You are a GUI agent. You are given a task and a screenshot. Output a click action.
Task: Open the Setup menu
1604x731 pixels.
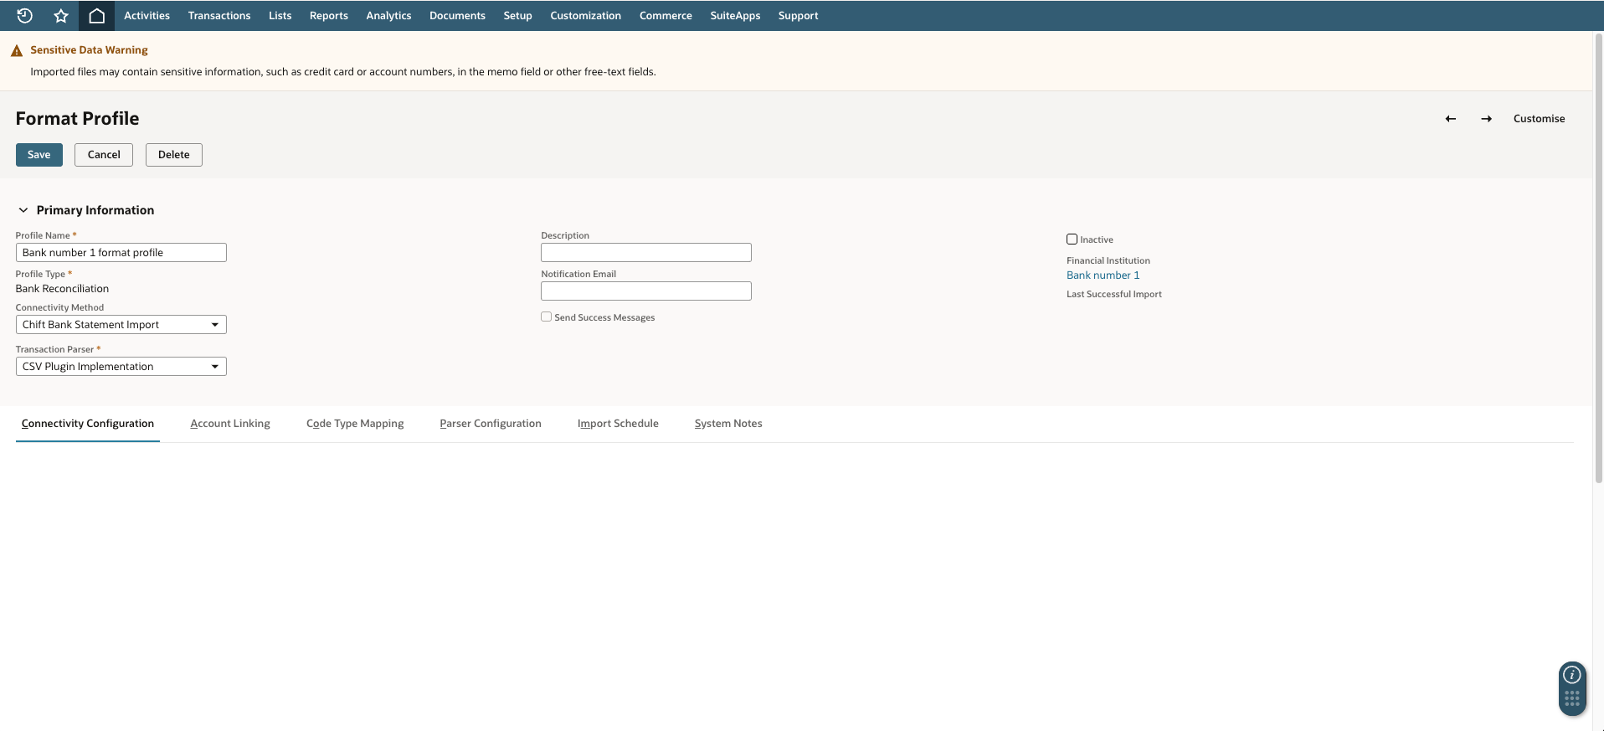[x=518, y=15]
